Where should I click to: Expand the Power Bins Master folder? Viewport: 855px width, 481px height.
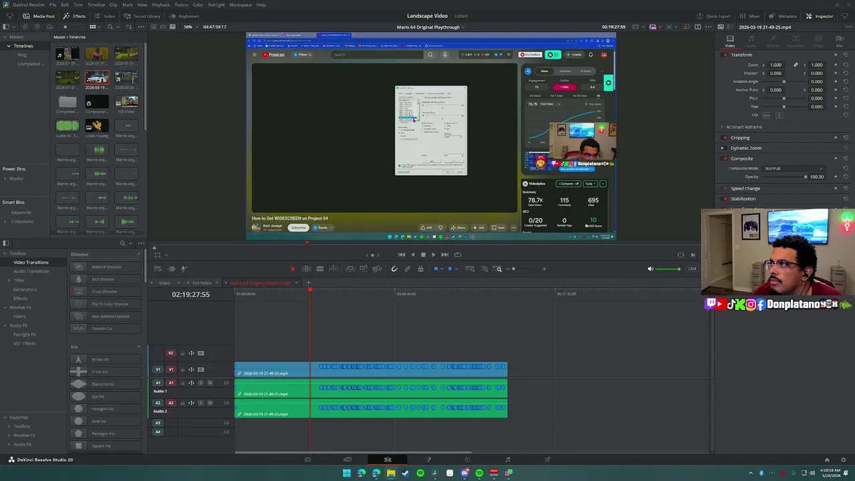coord(5,178)
